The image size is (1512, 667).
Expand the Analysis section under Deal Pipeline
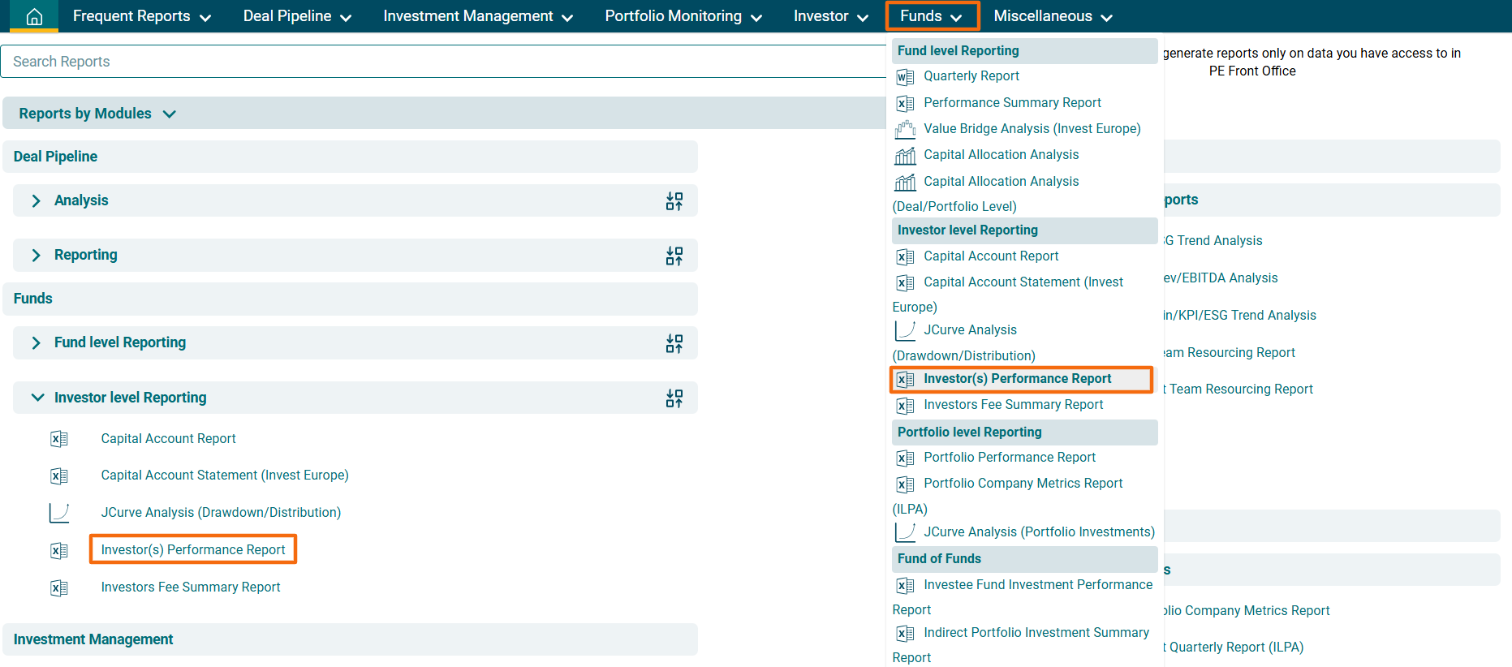[x=36, y=200]
